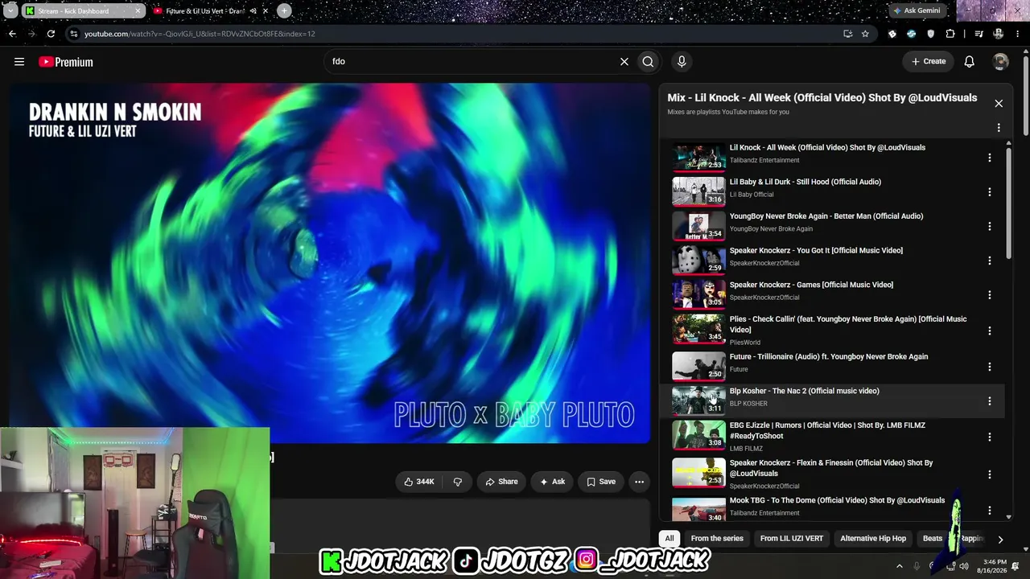Viewport: 1030px width, 579px height.
Task: Like the video with 344K likes
Action: pos(419,482)
